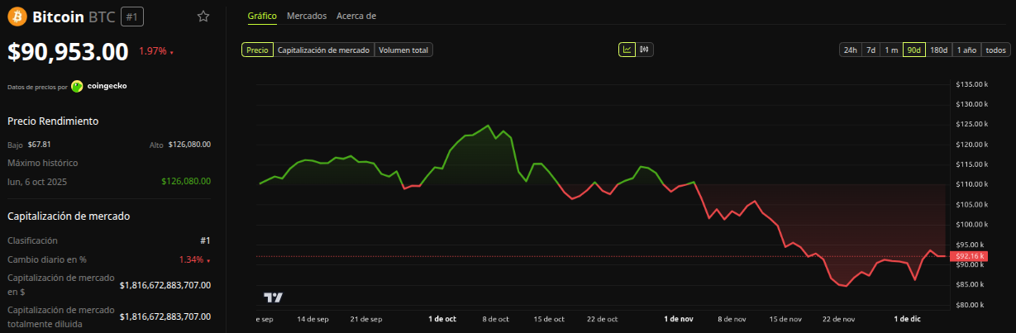Click the CoinGecko green logo icon
The width and height of the screenshot is (1016, 333).
click(x=77, y=86)
